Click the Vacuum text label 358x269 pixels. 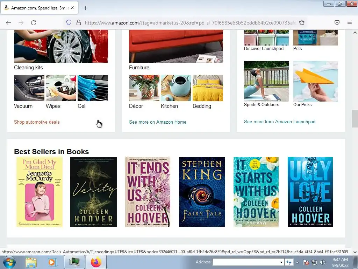[23, 106]
